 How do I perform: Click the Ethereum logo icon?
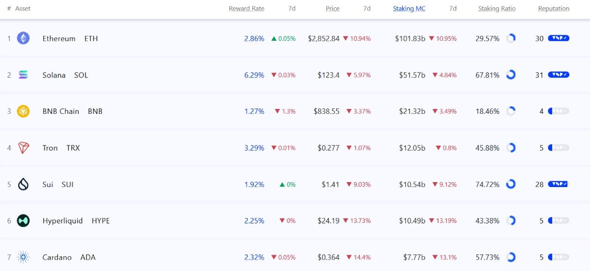click(x=23, y=38)
